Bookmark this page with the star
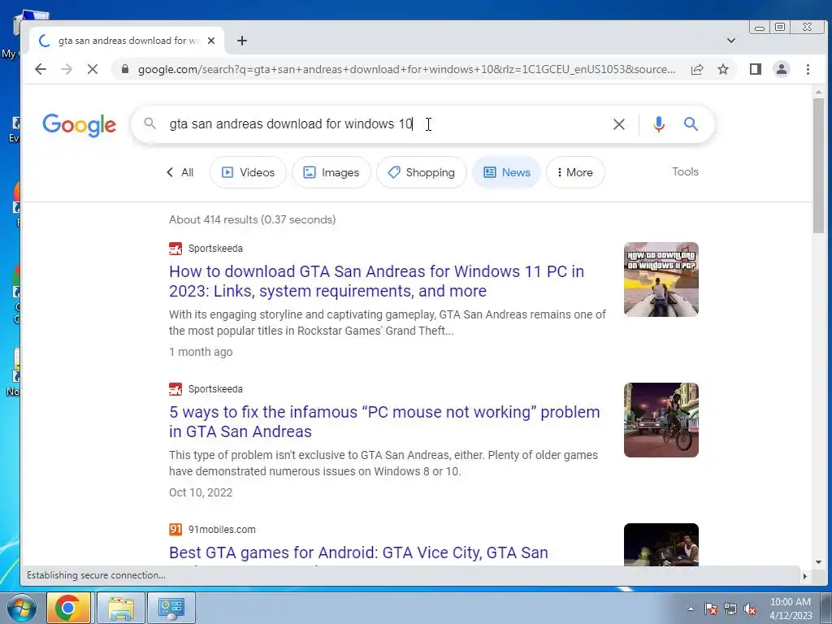The width and height of the screenshot is (832, 624). (722, 69)
